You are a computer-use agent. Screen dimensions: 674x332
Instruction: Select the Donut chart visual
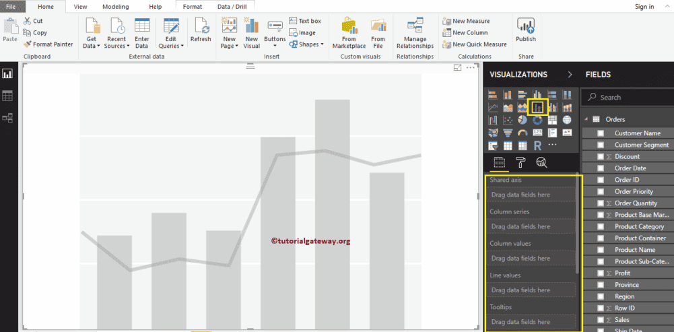(x=537, y=120)
